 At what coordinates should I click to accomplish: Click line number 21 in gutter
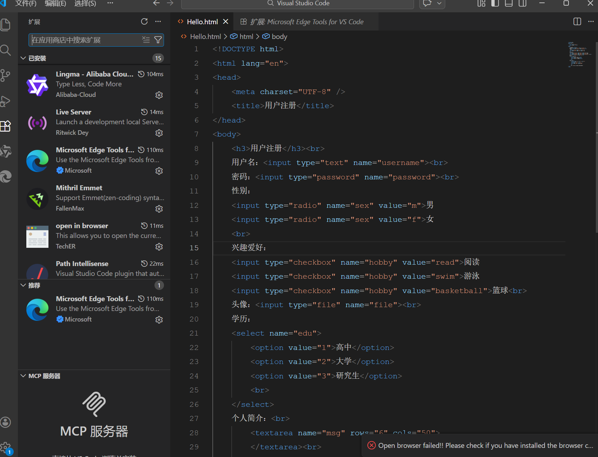coord(194,333)
